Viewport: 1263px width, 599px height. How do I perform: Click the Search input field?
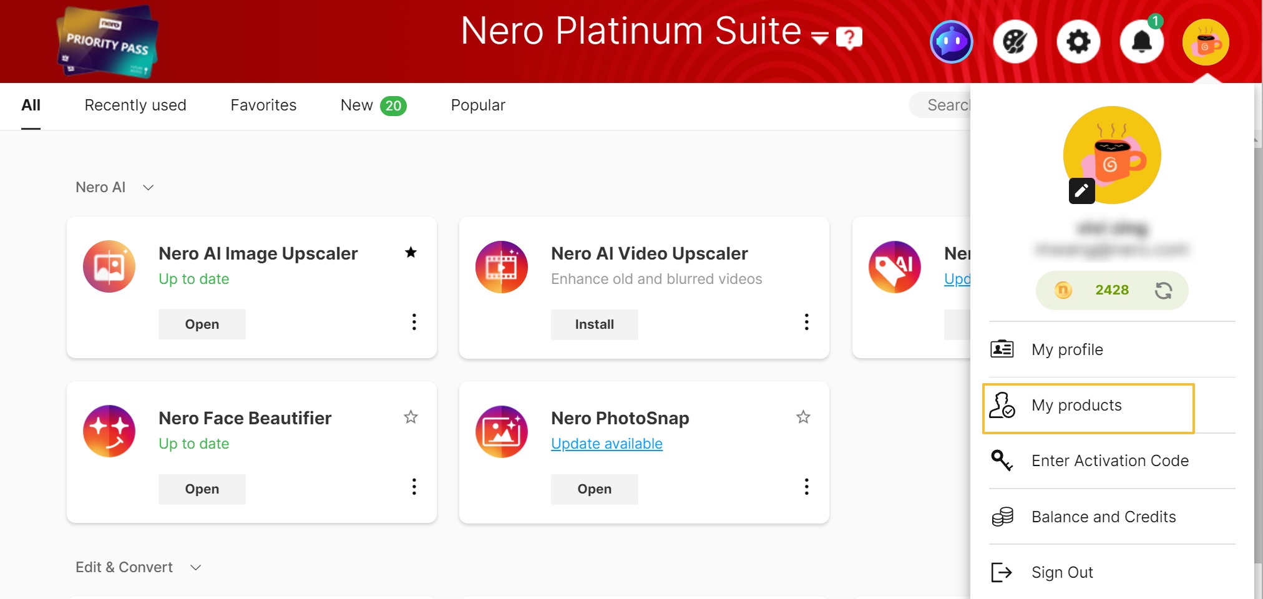[x=939, y=105]
